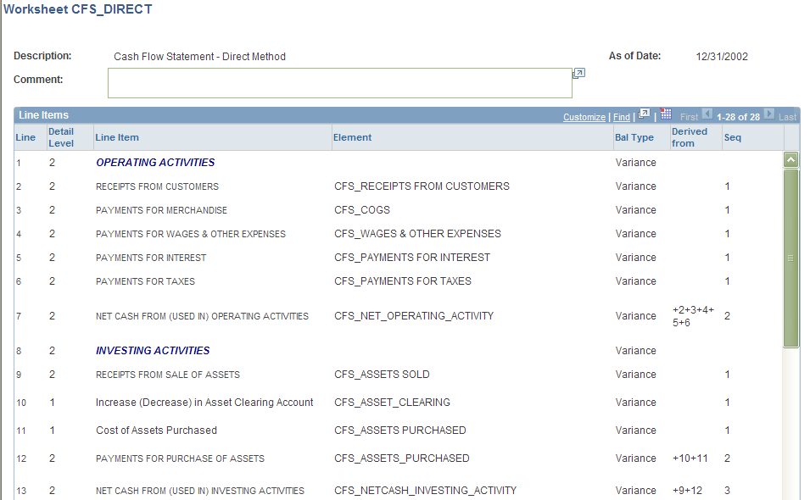The image size is (810, 500).
Task: Sort by the Line Item column header
Action: 117,137
